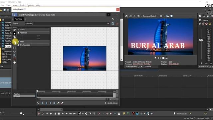The height and width of the screenshot is (120, 213).
Task: Open the edit tool selector dropdown arrow
Action: pos(83,114)
